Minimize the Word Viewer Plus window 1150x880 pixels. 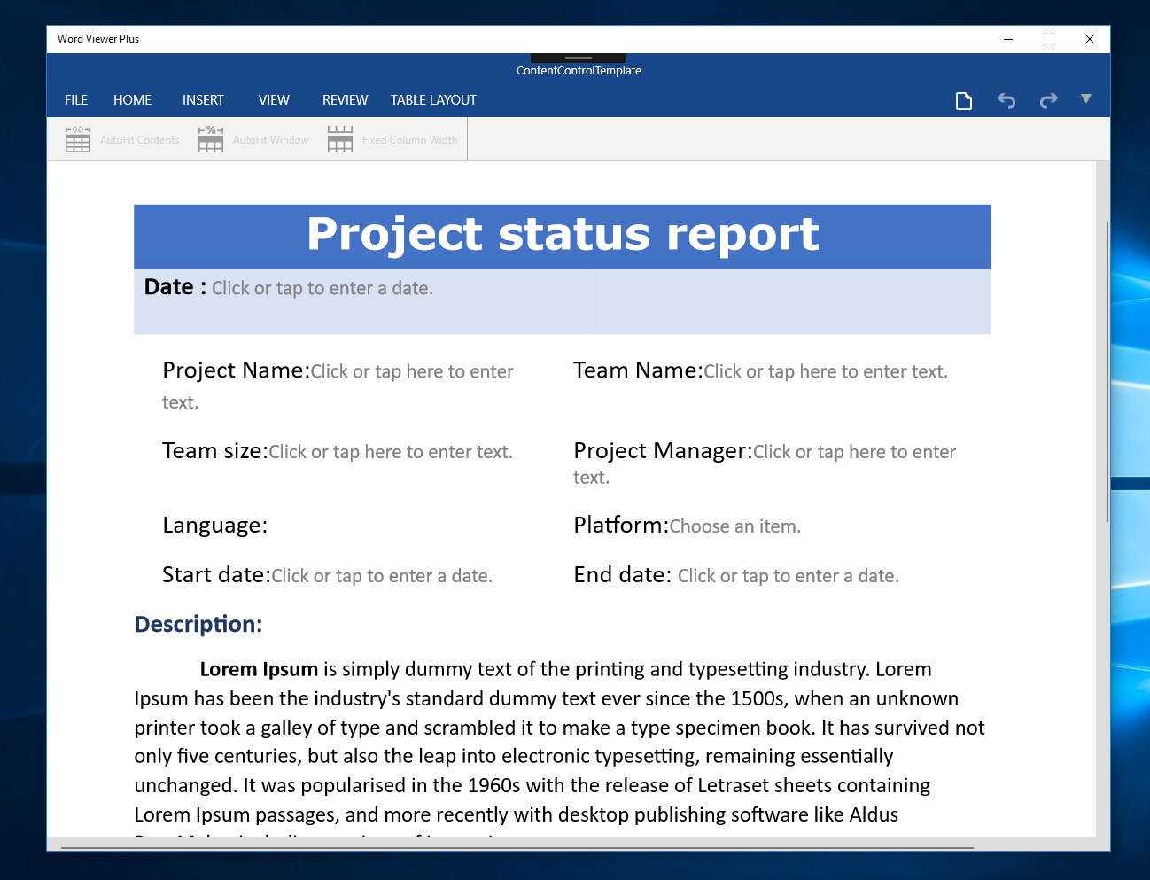(1008, 39)
